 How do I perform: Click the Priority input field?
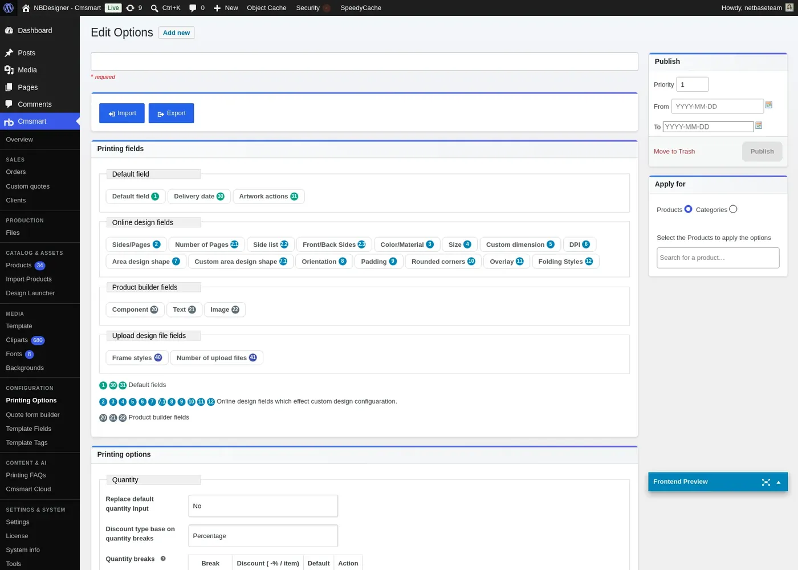[693, 84]
